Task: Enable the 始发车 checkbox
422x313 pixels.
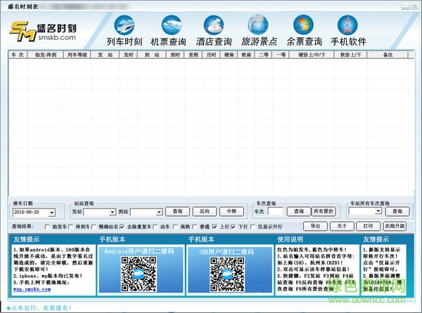Action: pyautogui.click(x=48, y=227)
